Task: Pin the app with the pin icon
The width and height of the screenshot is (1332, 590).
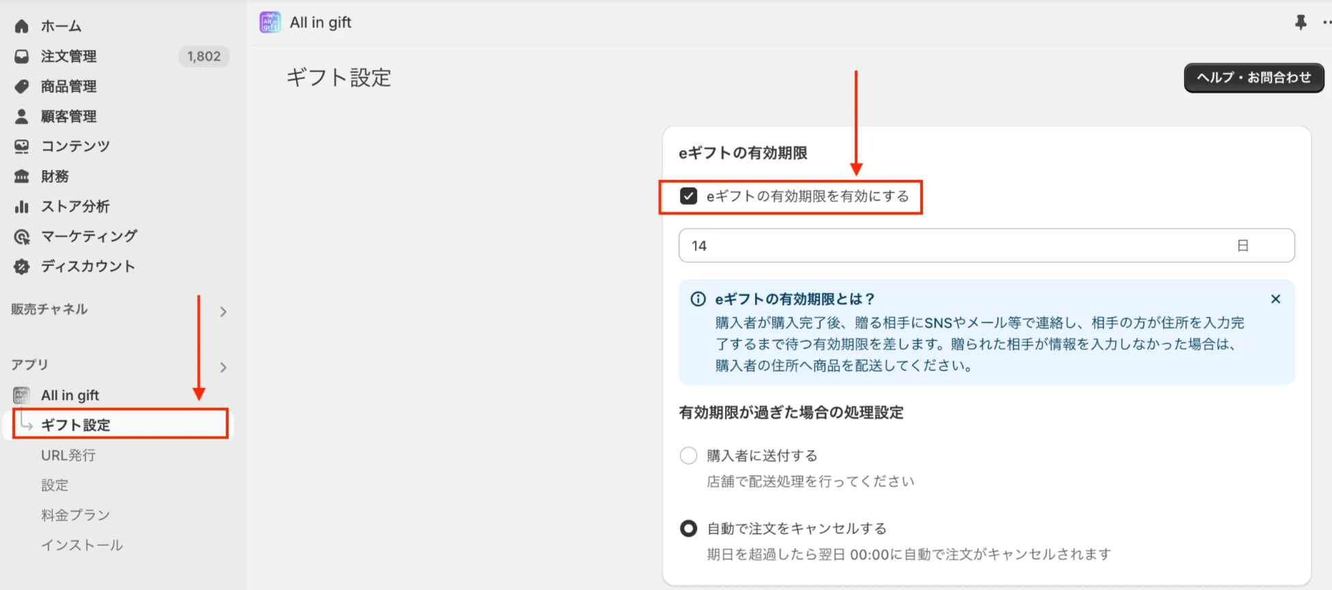Action: tap(1301, 23)
